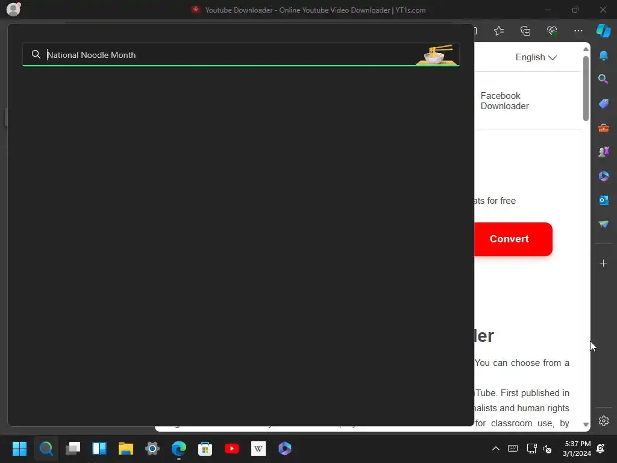Viewport: 617px width, 463px height.
Task: Open Wikipedia app from taskbar
Action: 258,449
